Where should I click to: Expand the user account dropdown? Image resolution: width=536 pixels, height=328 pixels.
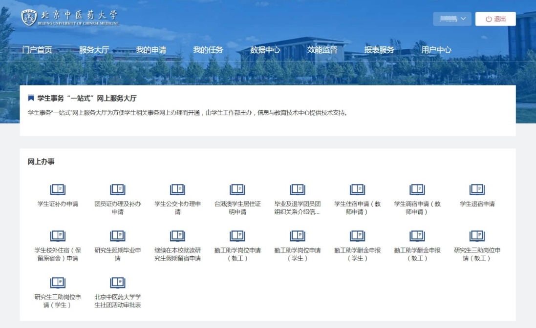tap(452, 19)
